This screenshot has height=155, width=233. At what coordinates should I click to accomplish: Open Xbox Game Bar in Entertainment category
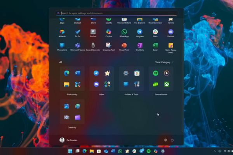click(156, 84)
